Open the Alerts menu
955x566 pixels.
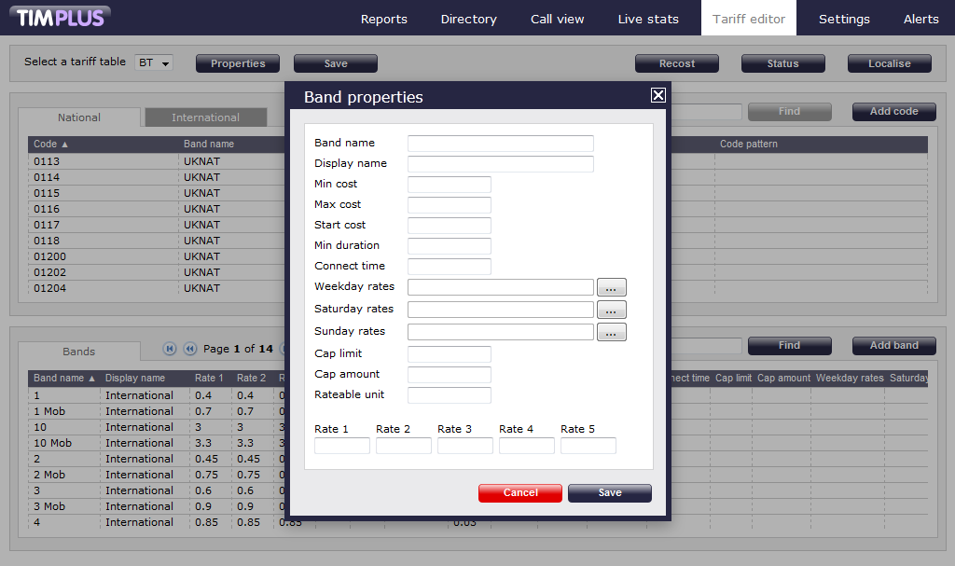[x=920, y=19]
